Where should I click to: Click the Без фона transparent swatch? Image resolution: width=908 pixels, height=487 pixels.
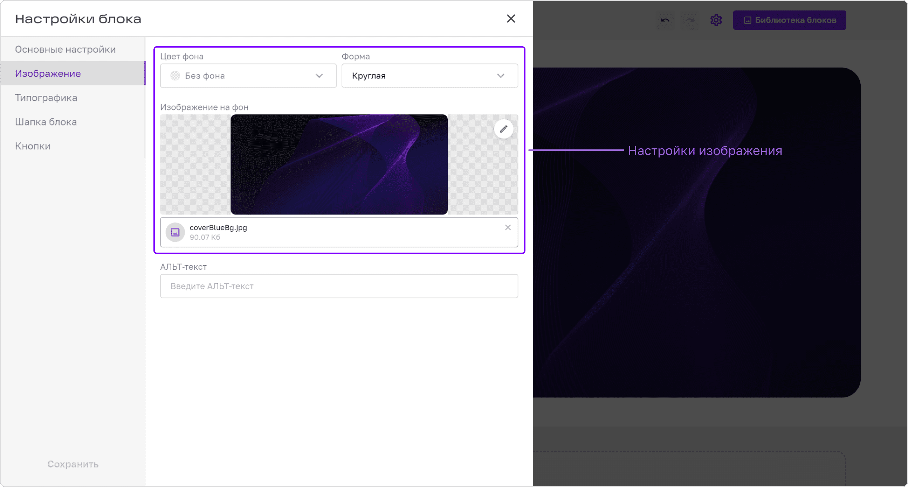pyautogui.click(x=175, y=76)
